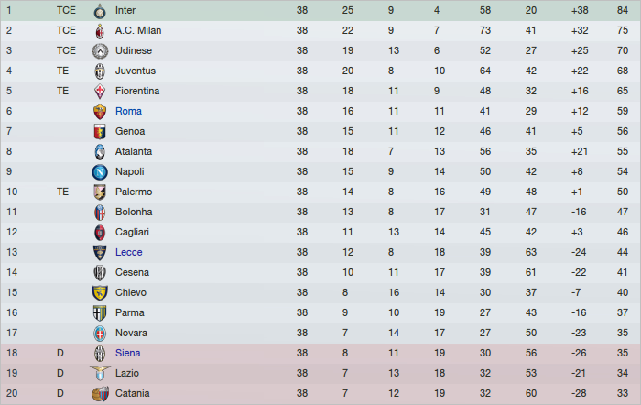
Task: Click the Chievo club crest icon
Action: [100, 292]
